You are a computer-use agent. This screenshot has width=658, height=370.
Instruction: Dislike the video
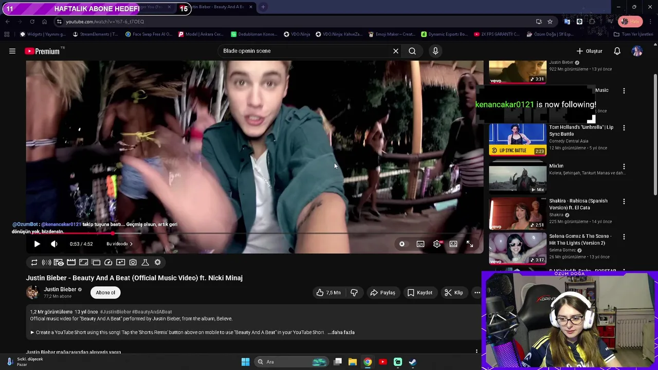354,292
